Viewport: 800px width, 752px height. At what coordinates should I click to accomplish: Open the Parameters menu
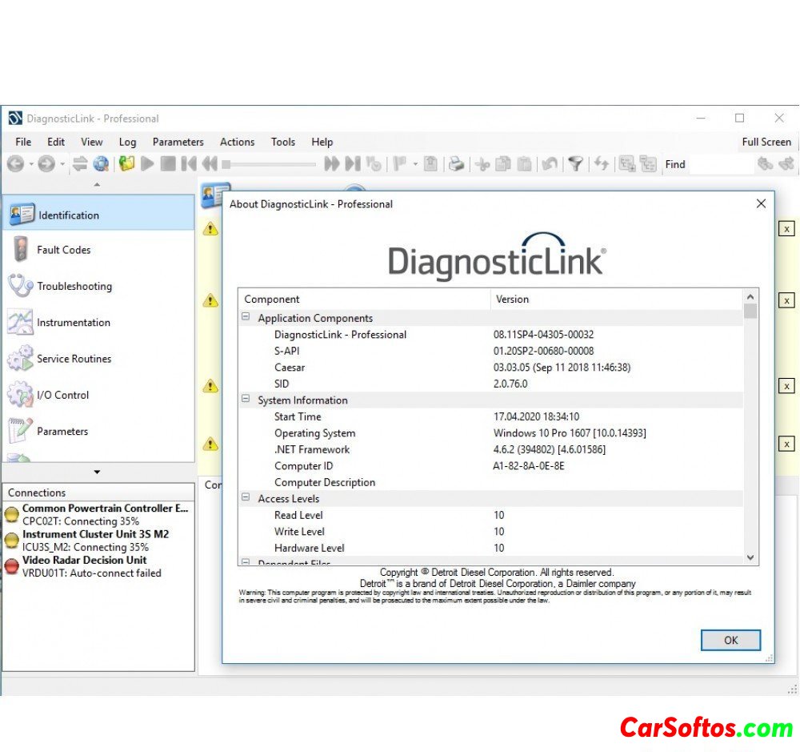178,142
